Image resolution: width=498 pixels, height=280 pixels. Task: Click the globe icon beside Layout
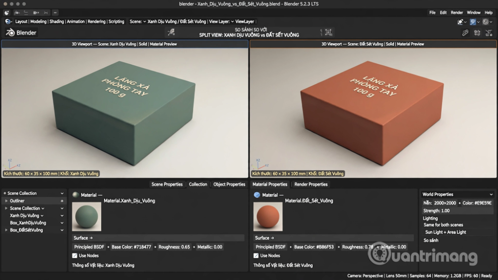pyautogui.click(x=8, y=21)
